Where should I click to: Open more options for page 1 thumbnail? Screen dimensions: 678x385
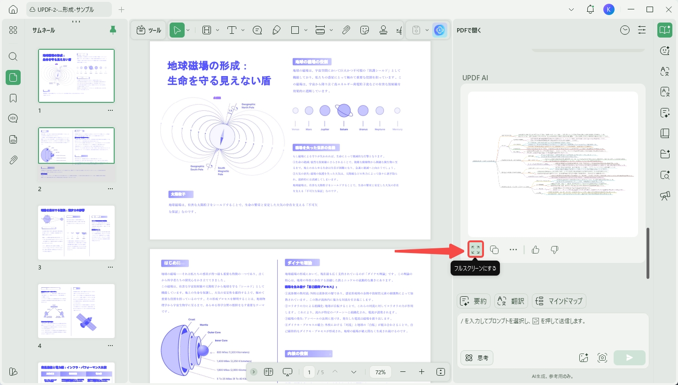click(x=110, y=110)
